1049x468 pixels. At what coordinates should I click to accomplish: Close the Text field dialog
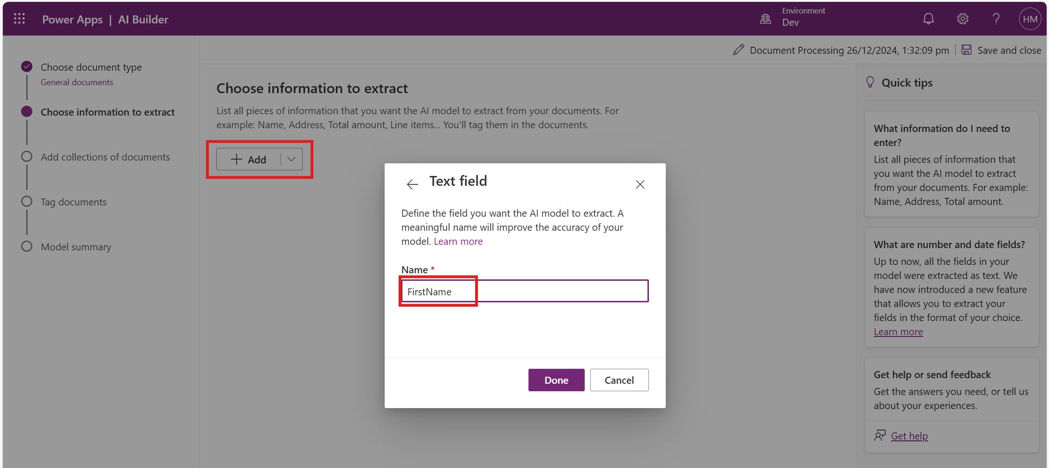[x=640, y=184]
